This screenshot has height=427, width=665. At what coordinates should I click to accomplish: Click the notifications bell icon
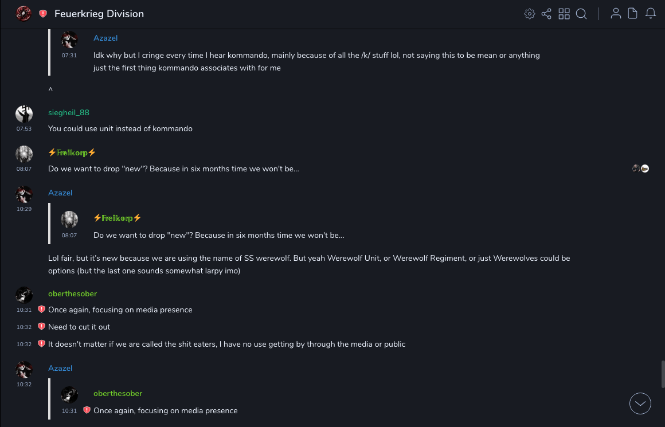tap(651, 14)
